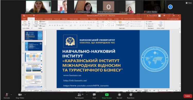Open the font name combo box
Screen dimensions: 193x100
click(57, 22)
